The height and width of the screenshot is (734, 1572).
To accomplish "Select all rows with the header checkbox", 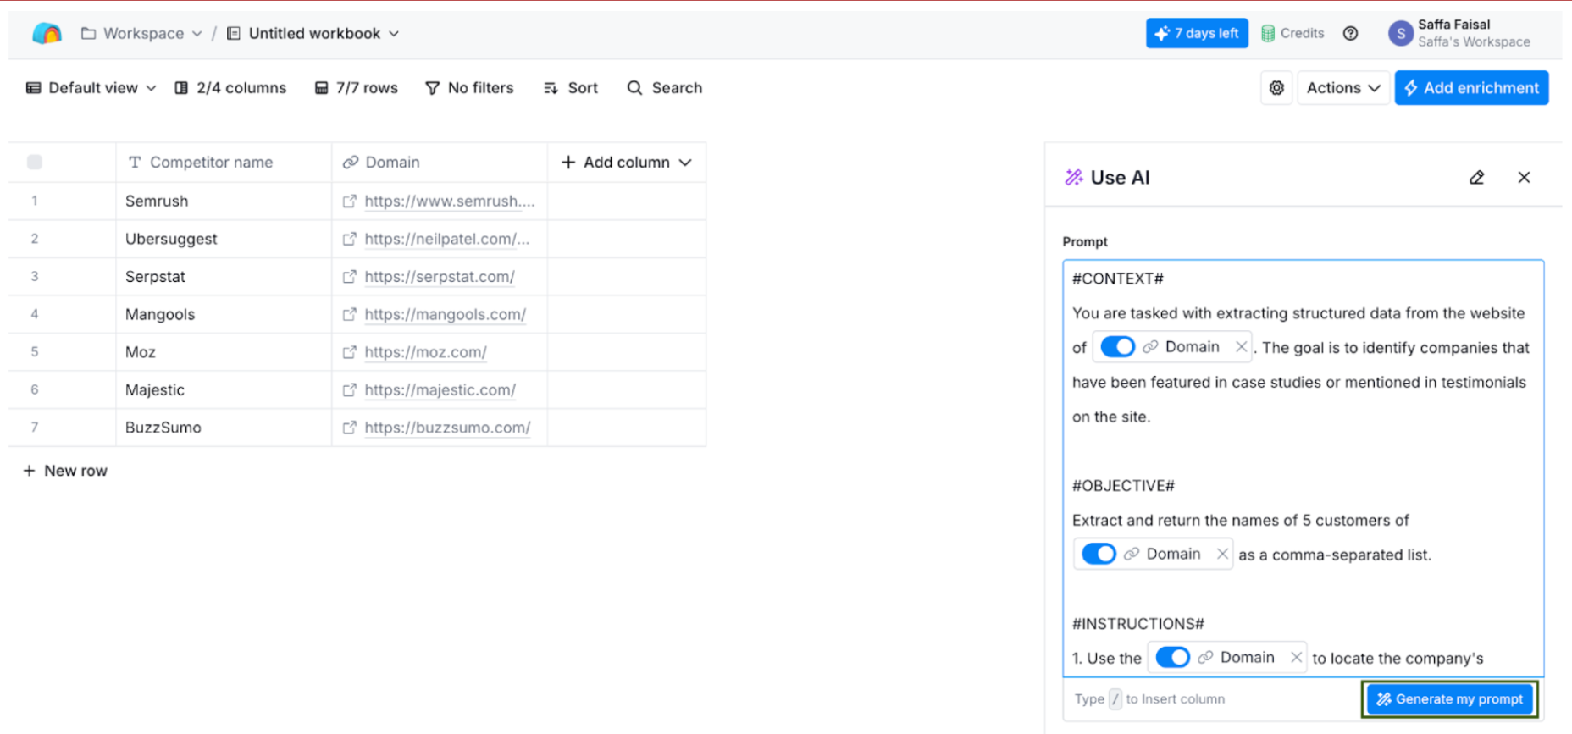I will click(35, 163).
